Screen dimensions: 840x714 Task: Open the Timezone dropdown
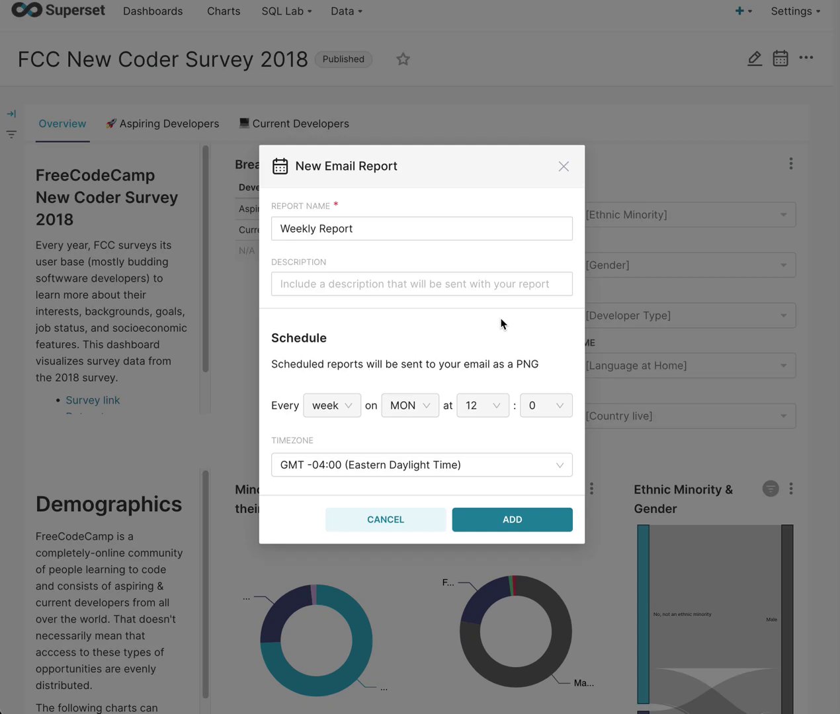point(422,465)
